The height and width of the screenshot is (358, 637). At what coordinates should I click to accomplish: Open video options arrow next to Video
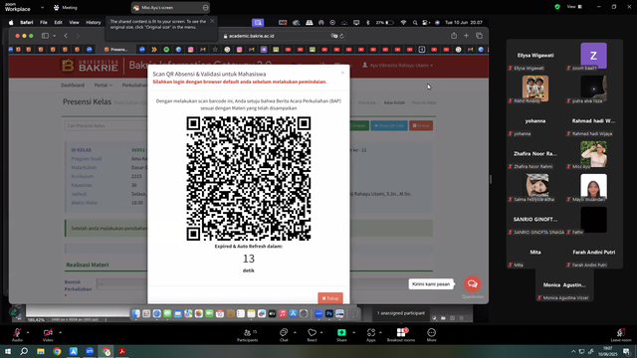pos(60,332)
